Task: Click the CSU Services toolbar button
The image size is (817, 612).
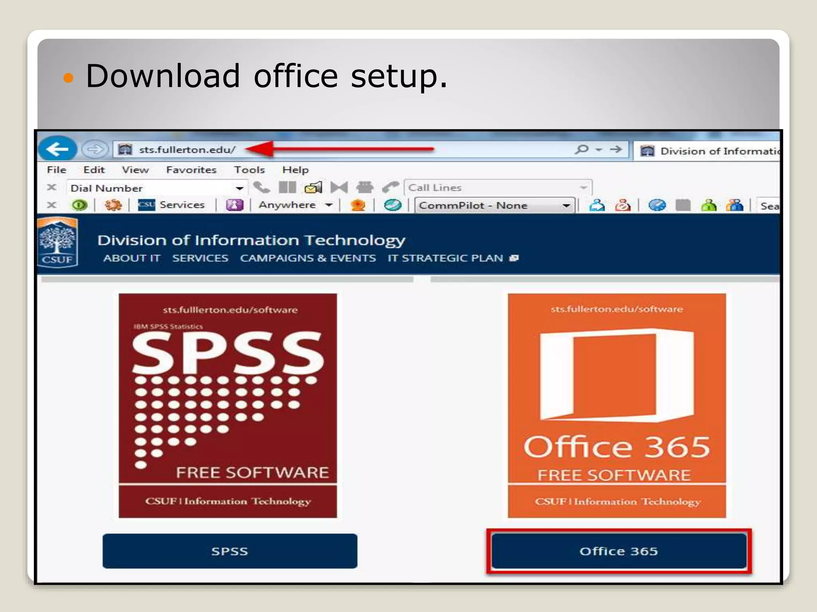Action: click(171, 205)
